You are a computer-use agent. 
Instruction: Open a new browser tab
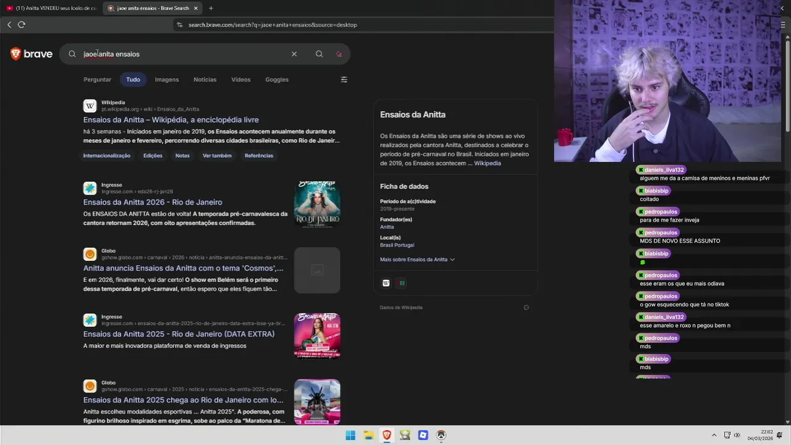click(x=211, y=8)
